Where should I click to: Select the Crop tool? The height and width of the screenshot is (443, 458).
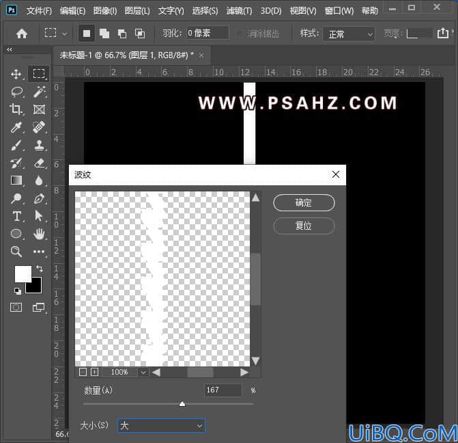(16, 109)
